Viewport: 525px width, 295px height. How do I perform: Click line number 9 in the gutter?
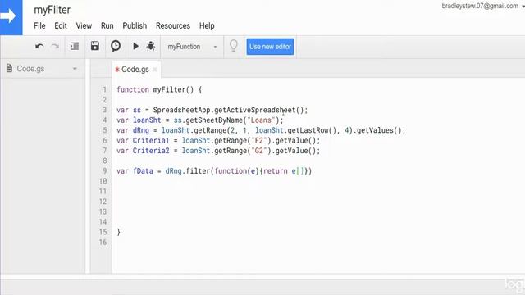coord(104,171)
